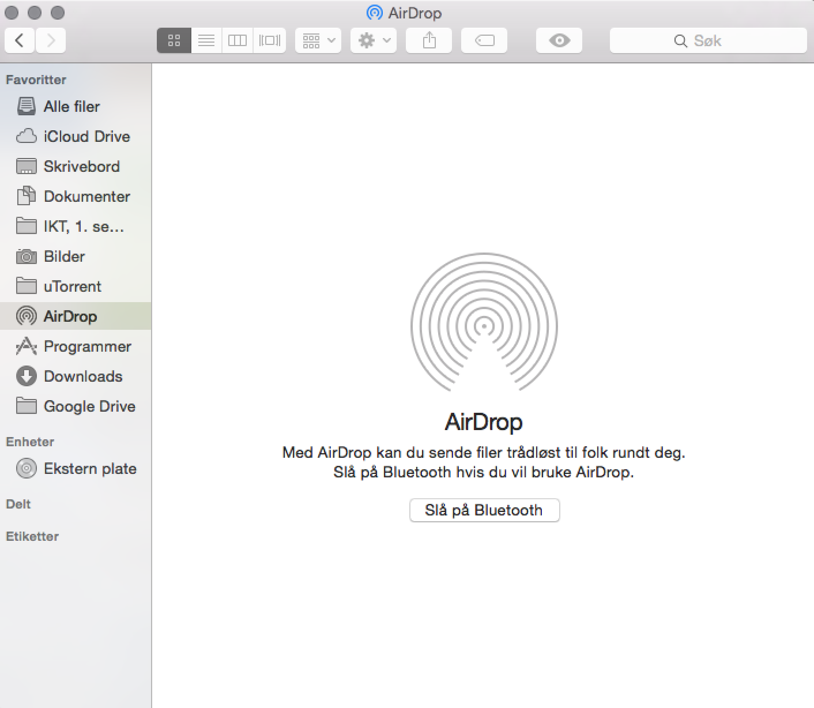
Task: Click the Downloads arrow icon
Action: pos(26,376)
